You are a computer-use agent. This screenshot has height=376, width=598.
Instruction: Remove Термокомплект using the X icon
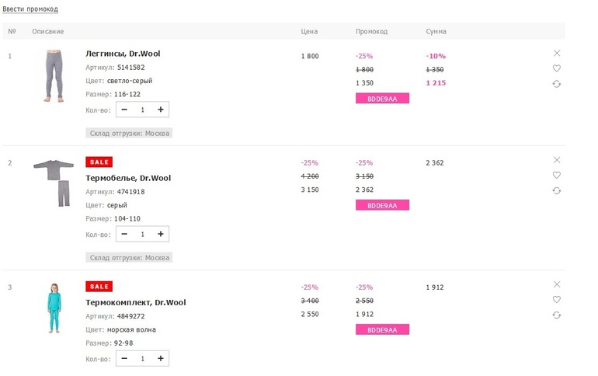tap(557, 284)
